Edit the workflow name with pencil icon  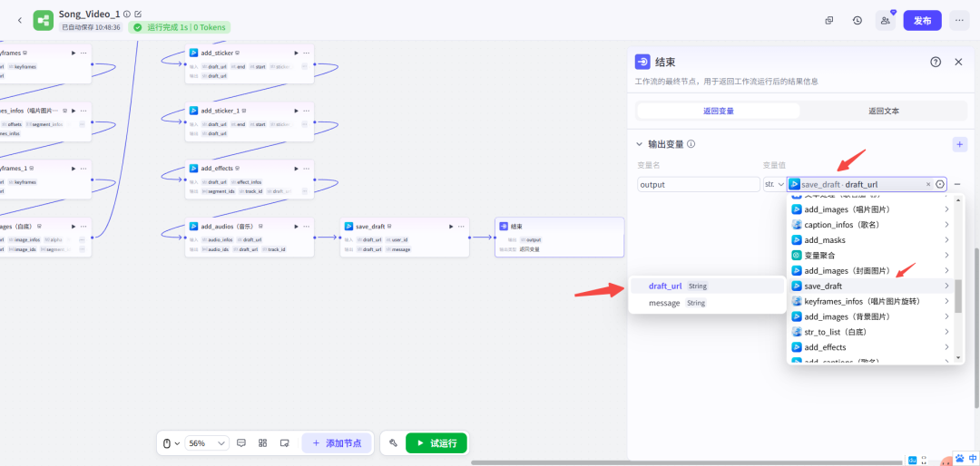(x=138, y=14)
